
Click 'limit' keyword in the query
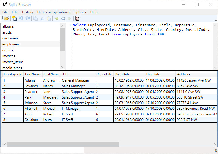coord(150,34)
